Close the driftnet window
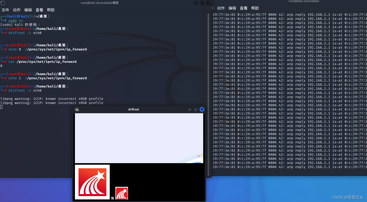Viewport: 367px width, 202px height. coord(202,109)
